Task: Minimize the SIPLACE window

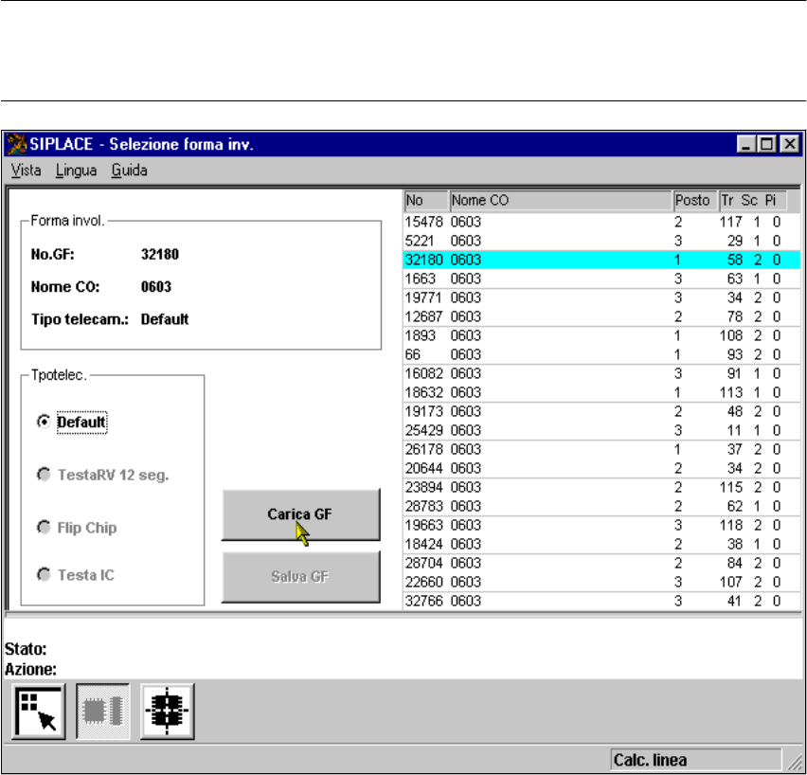Action: click(x=745, y=144)
